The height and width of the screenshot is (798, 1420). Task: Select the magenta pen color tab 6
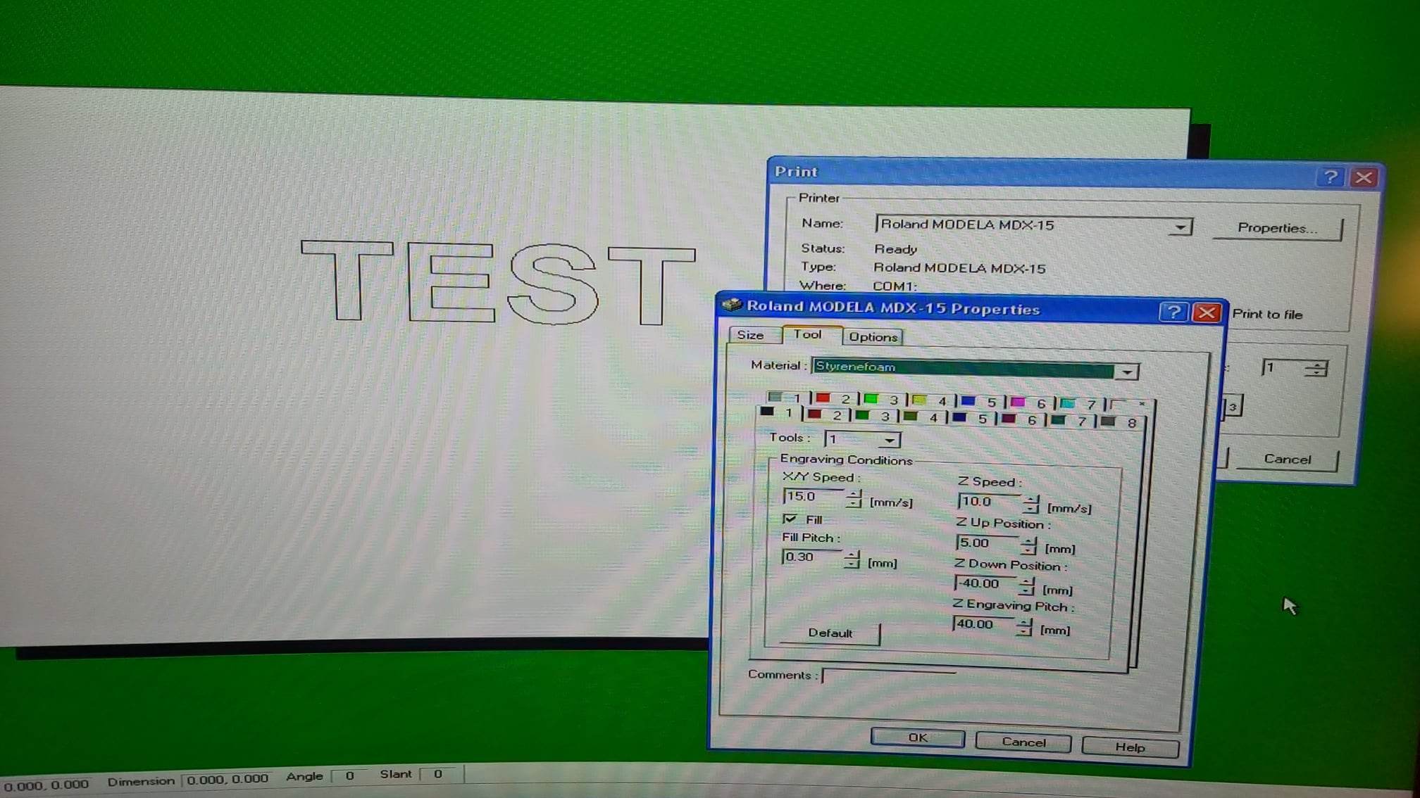coord(1028,403)
